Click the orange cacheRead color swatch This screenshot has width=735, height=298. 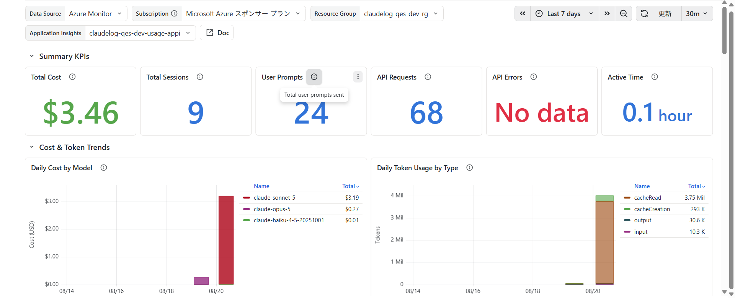coord(627,198)
